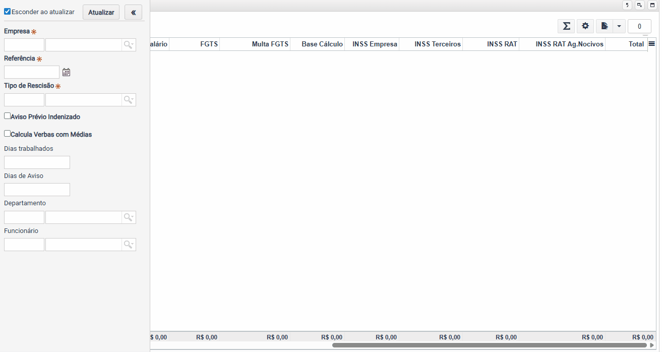Focus the Departamento name field
662x352 pixels.
(84, 217)
